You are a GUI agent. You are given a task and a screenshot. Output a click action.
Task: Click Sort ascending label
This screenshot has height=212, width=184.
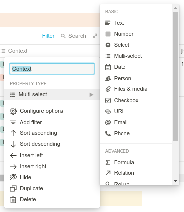[x=38, y=133]
